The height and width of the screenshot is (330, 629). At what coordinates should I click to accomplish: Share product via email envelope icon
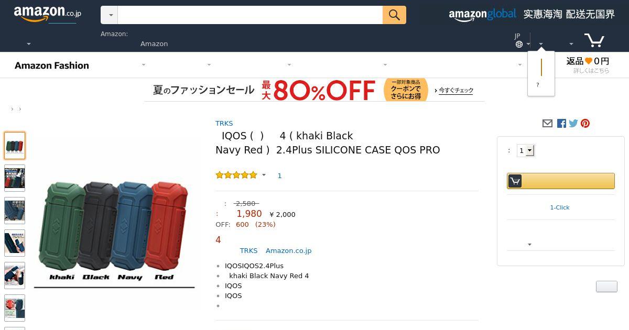coord(547,124)
